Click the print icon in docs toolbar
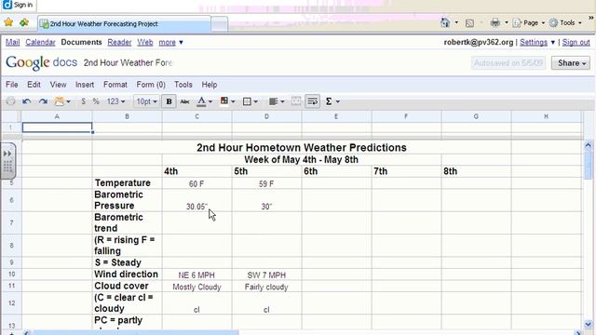This screenshot has height=335, width=596. pyautogui.click(x=10, y=101)
